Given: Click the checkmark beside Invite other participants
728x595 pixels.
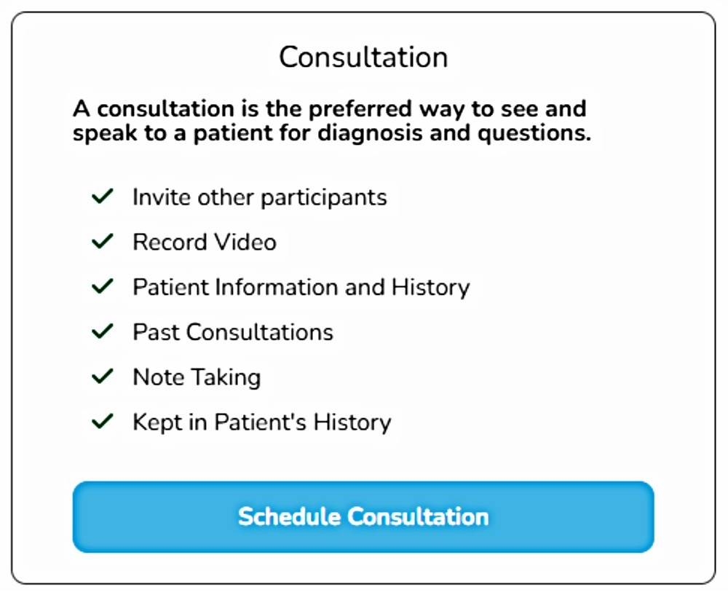Looking at the screenshot, I should [103, 197].
